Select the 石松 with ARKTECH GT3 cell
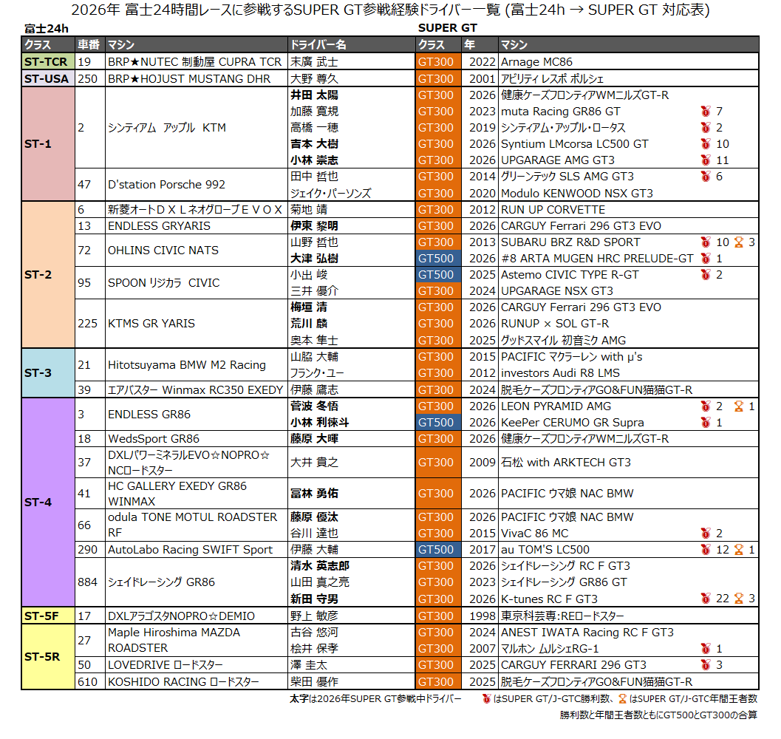 coord(628,463)
